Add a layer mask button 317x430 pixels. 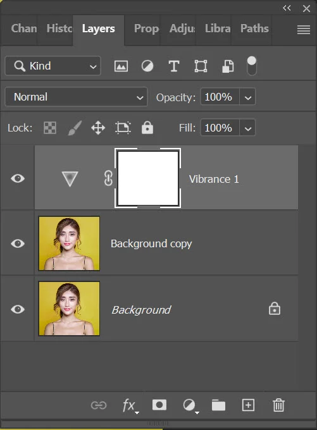pos(159,405)
